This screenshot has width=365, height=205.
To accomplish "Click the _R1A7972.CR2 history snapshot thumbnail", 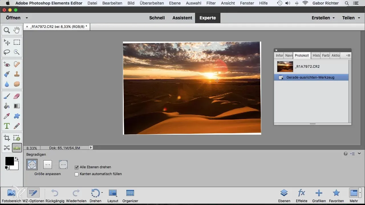I will (285, 67).
